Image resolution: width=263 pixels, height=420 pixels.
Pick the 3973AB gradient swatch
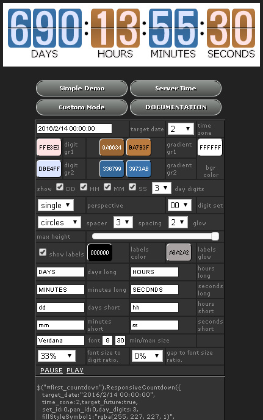coord(139,168)
